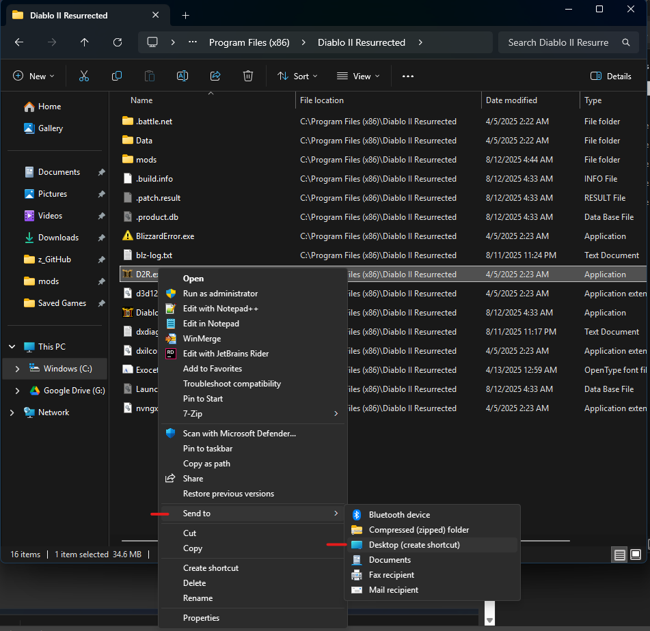The height and width of the screenshot is (631, 650).
Task: Expand the 7-Zip submenu arrow
Action: click(x=336, y=413)
